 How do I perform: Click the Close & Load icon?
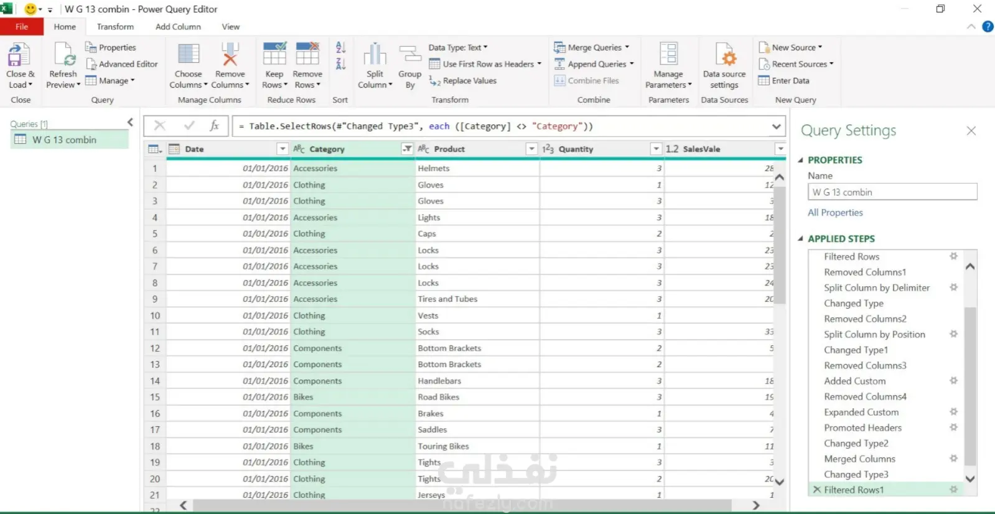coord(19,55)
